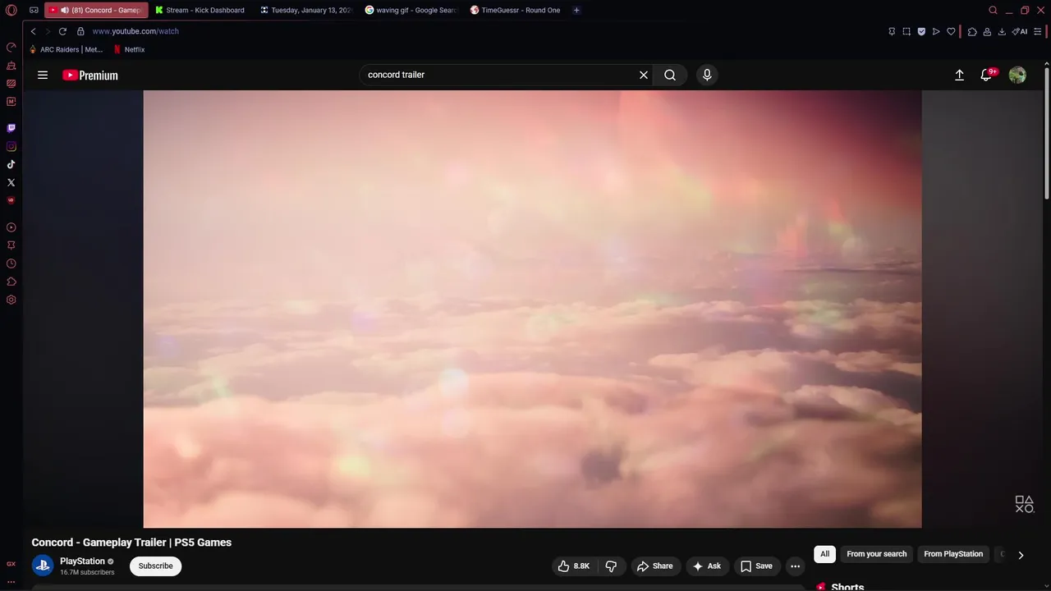
Task: Like the video with 8.8K likes
Action: click(574, 566)
